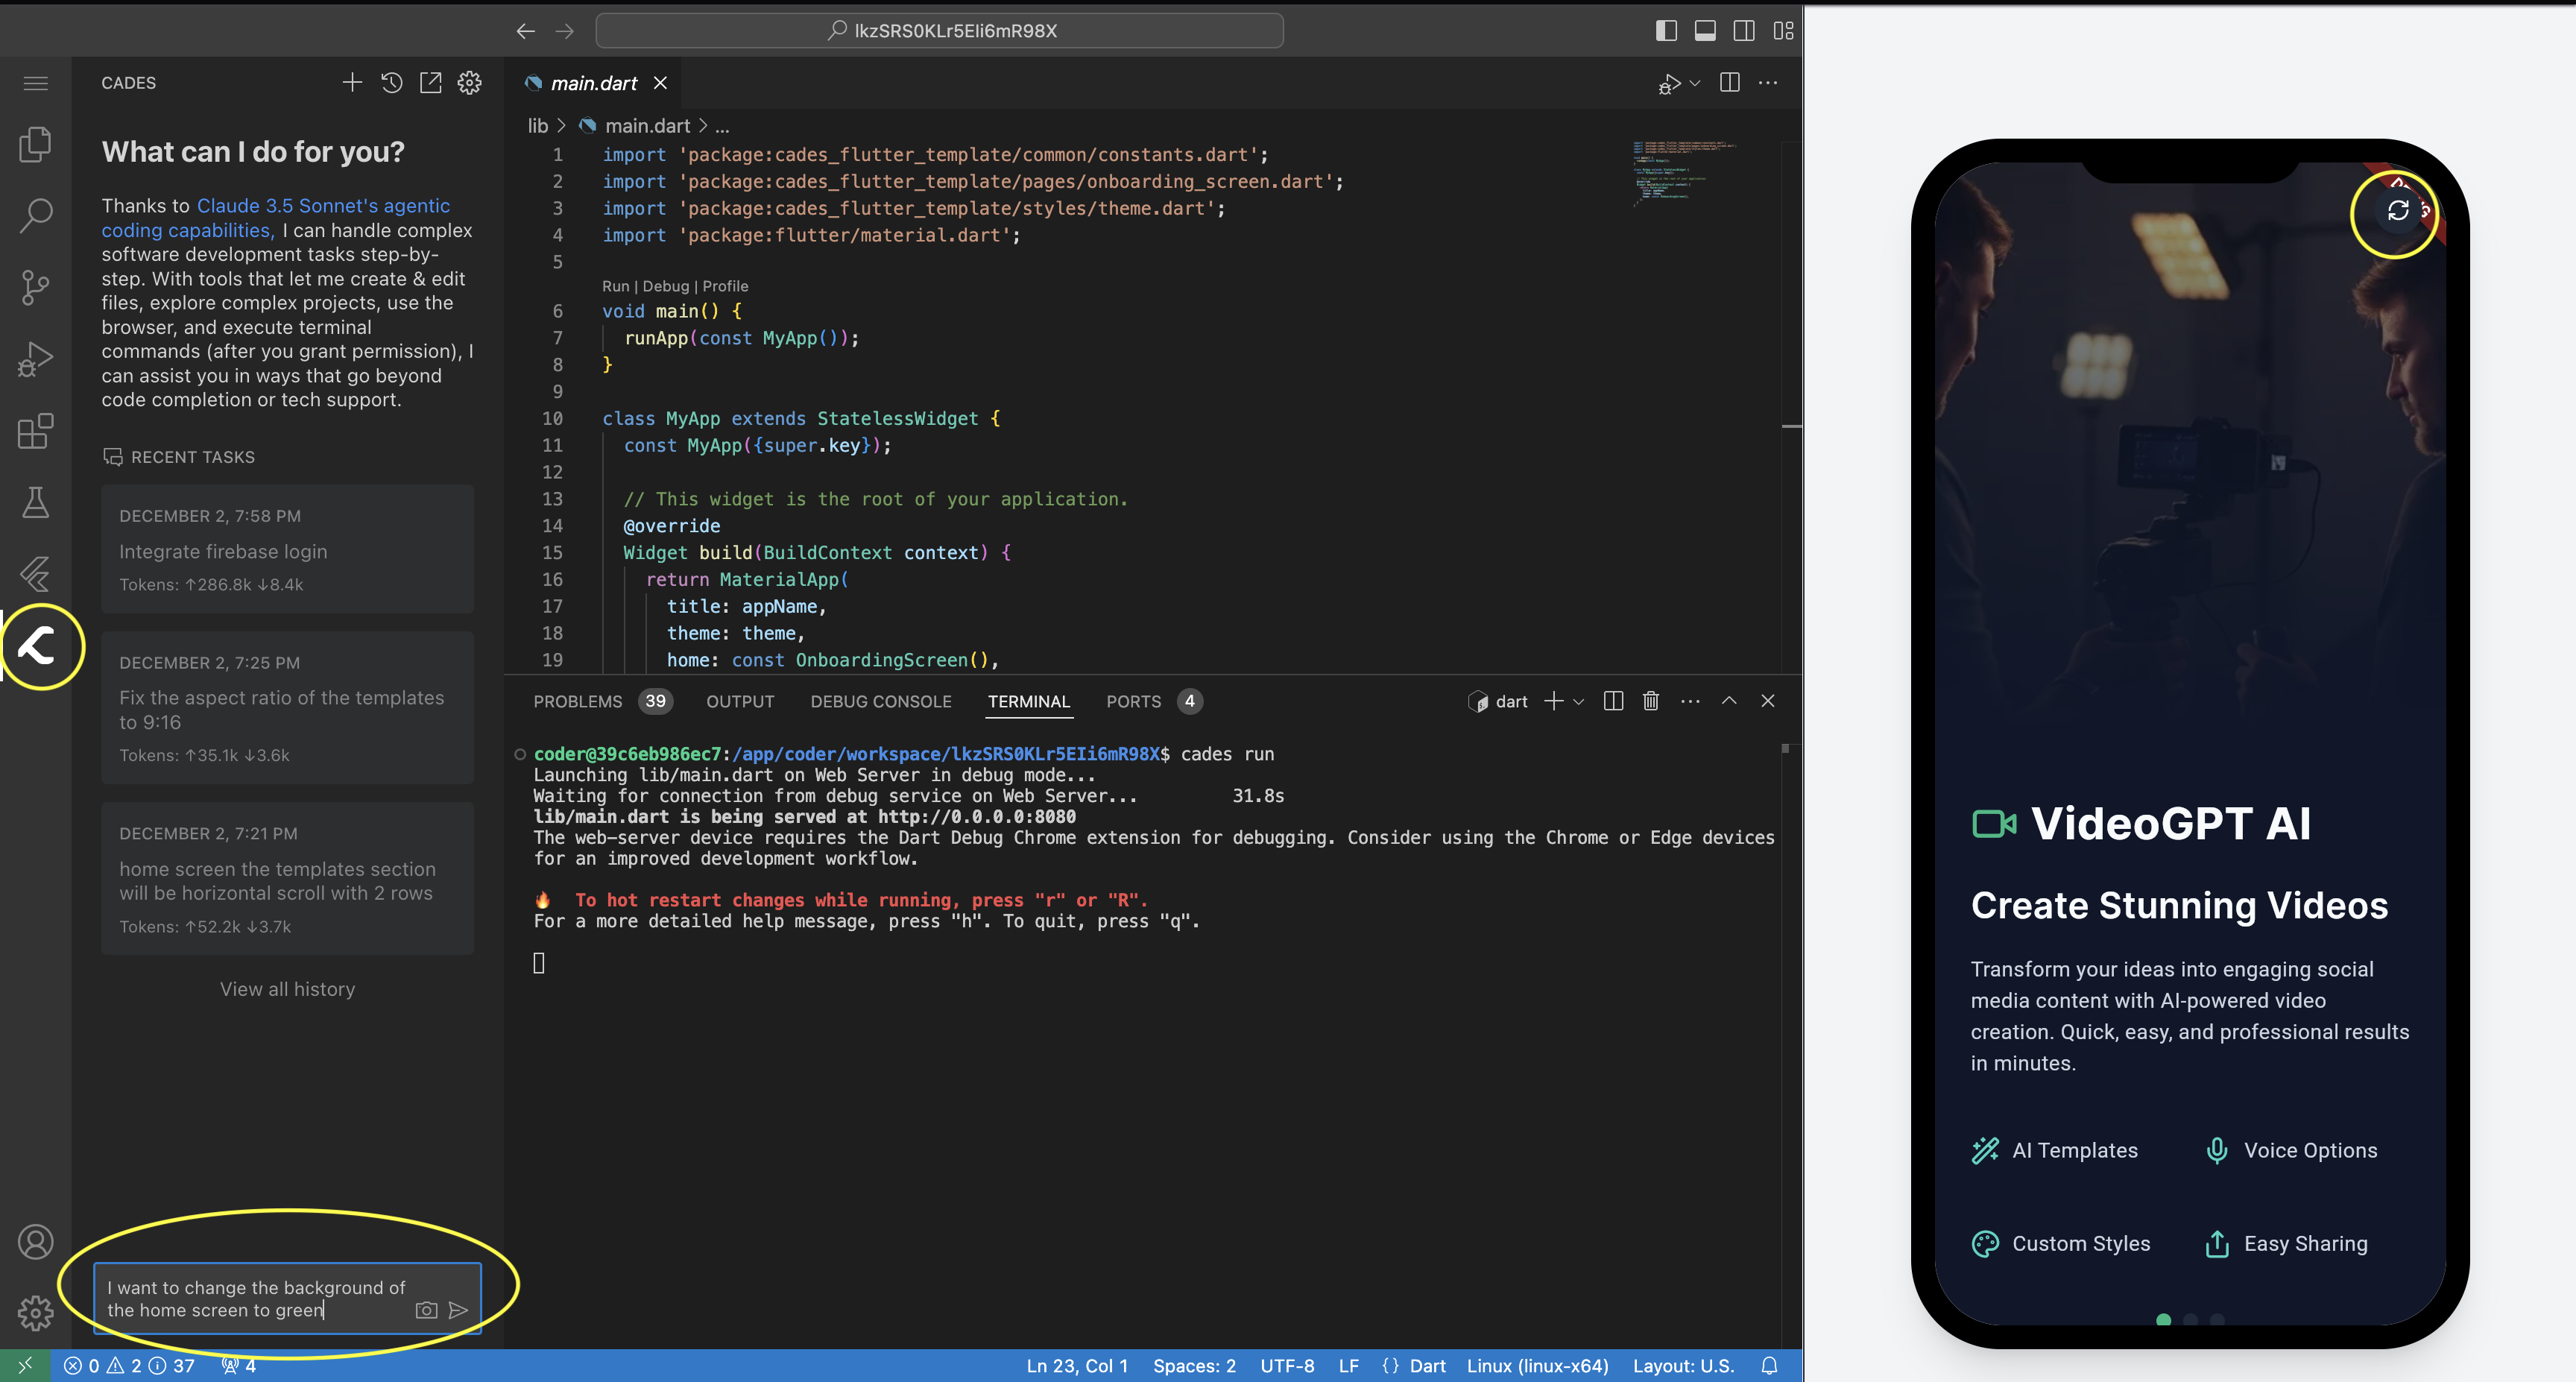2576x1382 pixels.
Task: Select the TERMINAL panel tab
Action: [x=1028, y=701]
